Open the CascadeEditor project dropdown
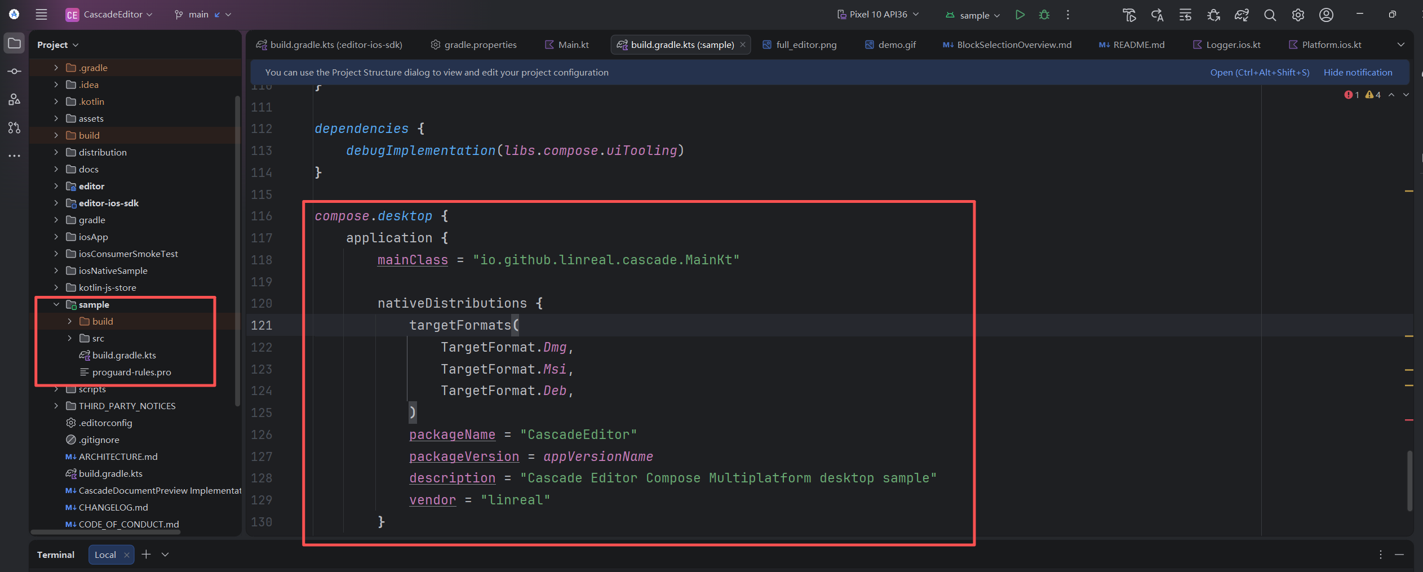This screenshot has width=1423, height=572. click(x=109, y=15)
